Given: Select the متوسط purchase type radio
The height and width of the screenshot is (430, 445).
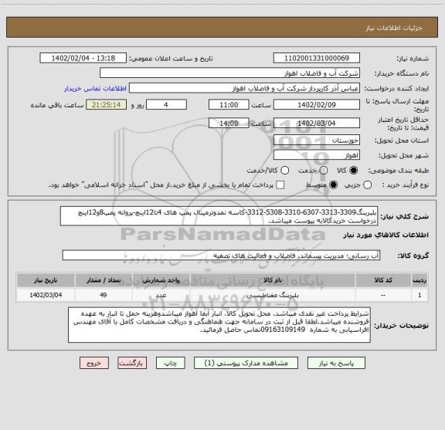Looking at the screenshot, I should (x=333, y=185).
